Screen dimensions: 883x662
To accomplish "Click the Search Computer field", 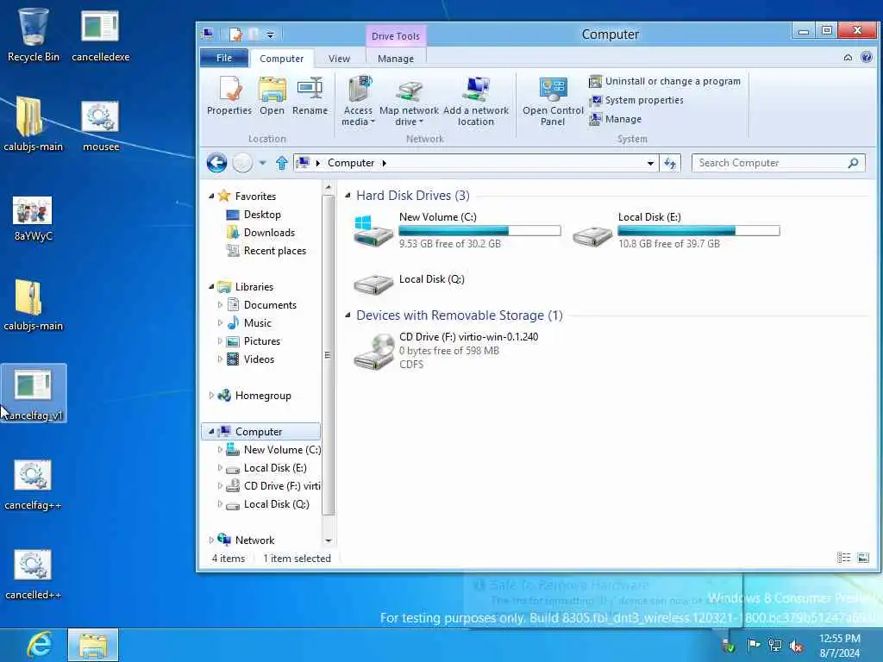I will pyautogui.click(x=779, y=163).
